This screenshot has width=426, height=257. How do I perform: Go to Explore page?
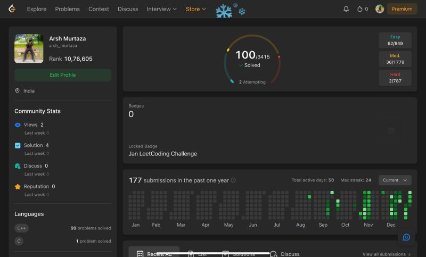pyautogui.click(x=37, y=9)
